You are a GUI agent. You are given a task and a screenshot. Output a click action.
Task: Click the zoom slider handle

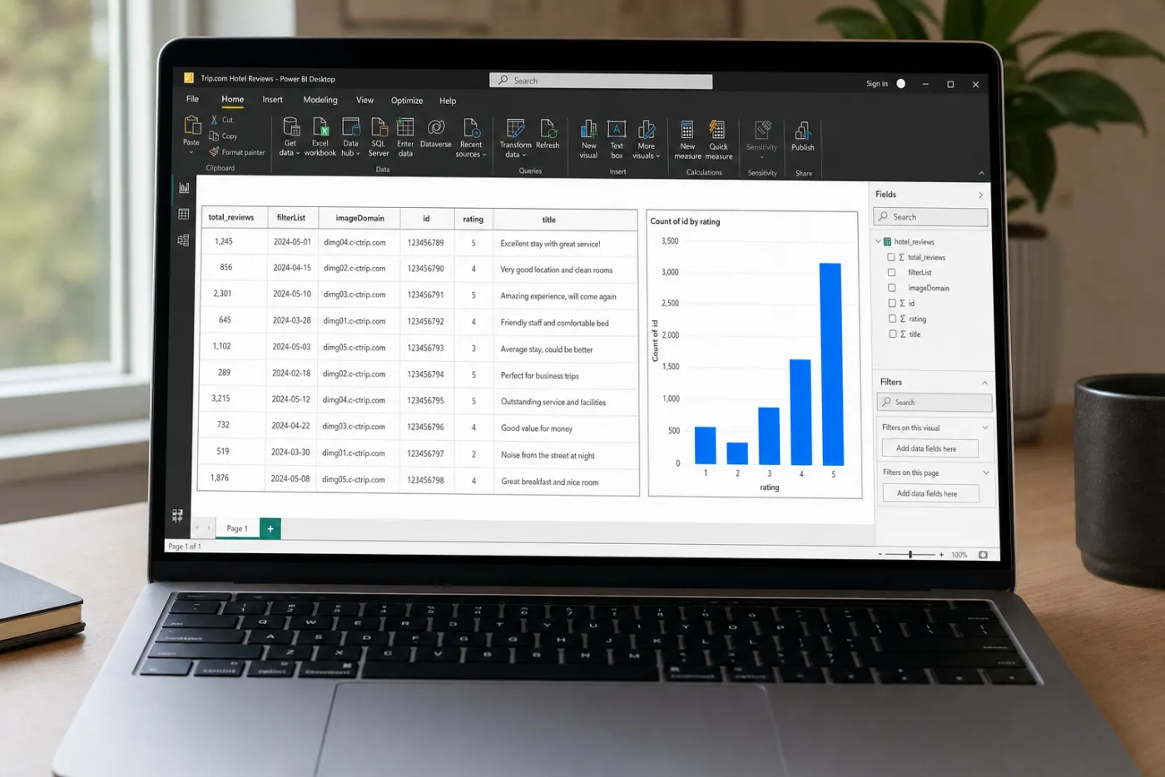(910, 554)
